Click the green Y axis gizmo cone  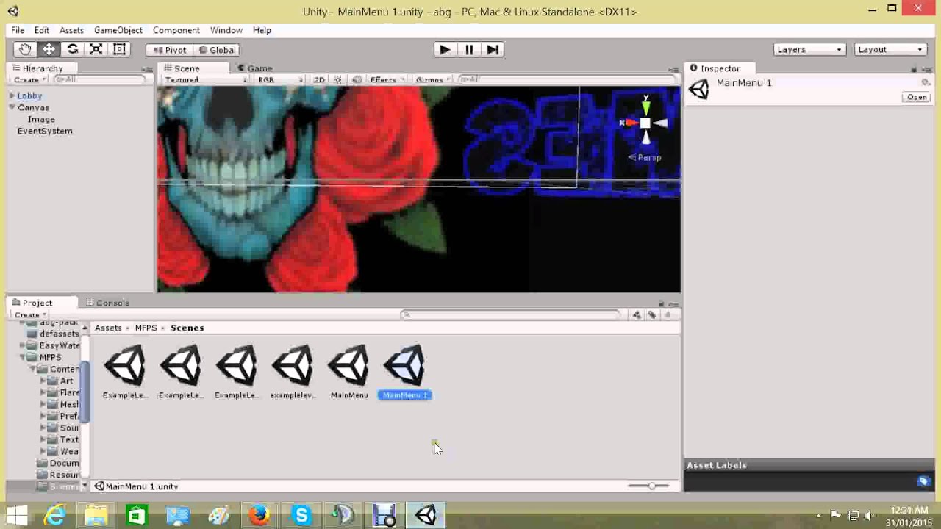point(645,109)
